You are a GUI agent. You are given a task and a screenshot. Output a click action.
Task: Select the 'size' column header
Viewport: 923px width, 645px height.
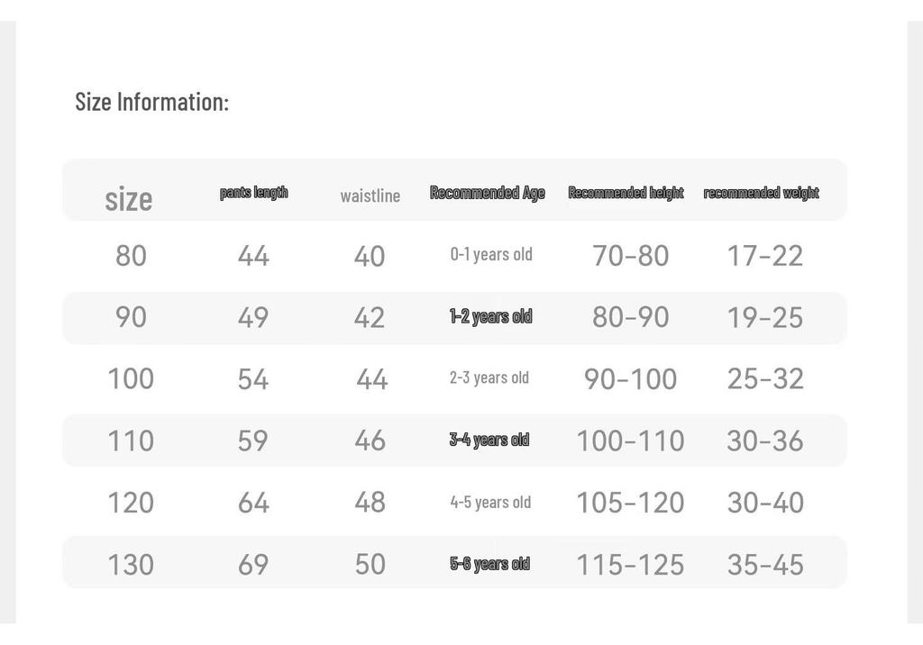(x=129, y=198)
